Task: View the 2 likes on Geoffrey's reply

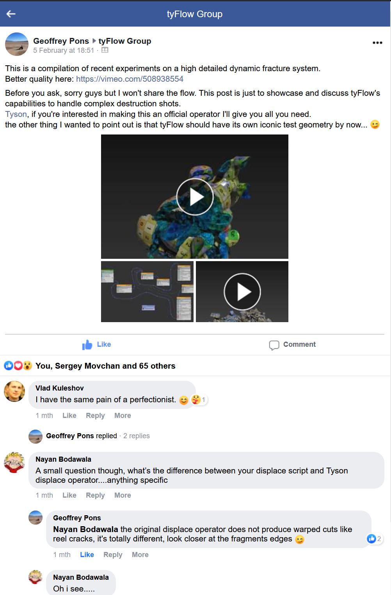Action: tap(374, 539)
